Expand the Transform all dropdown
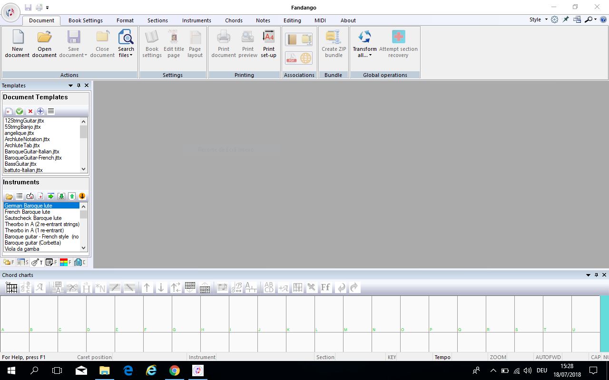Image resolution: width=609 pixels, height=380 pixels. coord(364,55)
